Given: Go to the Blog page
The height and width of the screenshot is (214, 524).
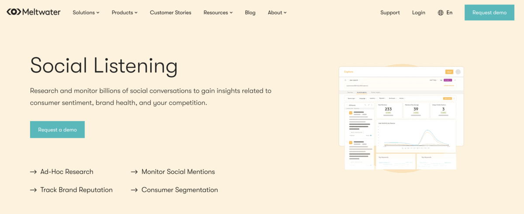Looking at the screenshot, I should (x=250, y=13).
